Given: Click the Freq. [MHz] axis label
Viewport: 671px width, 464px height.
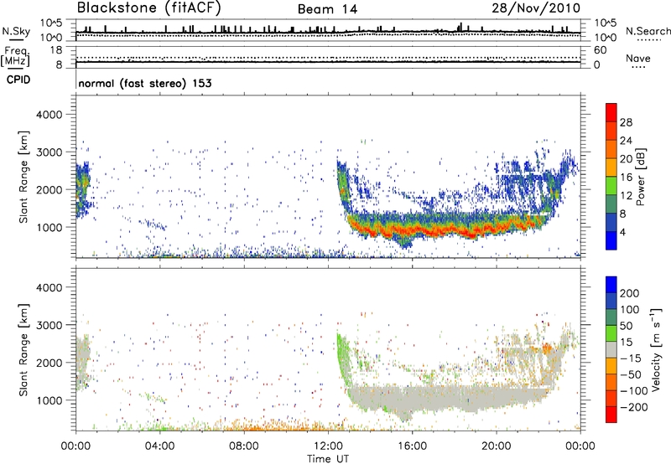Looking at the screenshot, I should click(x=16, y=57).
